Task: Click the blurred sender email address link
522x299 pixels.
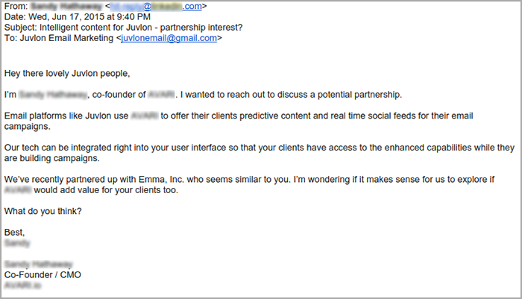Action: coord(156,6)
